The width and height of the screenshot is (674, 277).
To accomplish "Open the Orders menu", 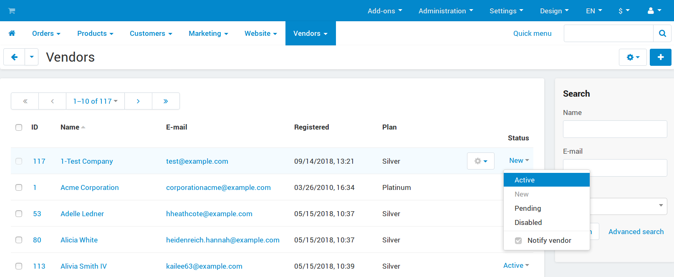I will [x=46, y=33].
